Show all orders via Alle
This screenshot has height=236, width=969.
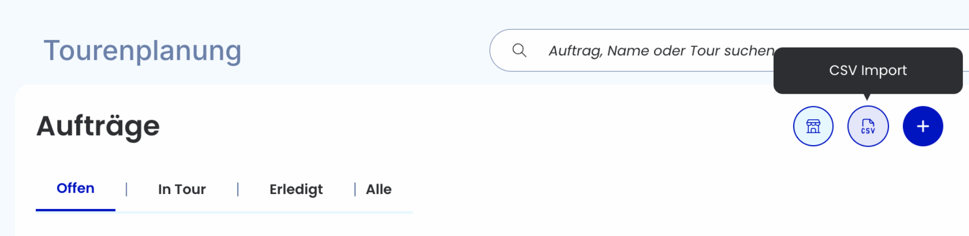click(379, 190)
